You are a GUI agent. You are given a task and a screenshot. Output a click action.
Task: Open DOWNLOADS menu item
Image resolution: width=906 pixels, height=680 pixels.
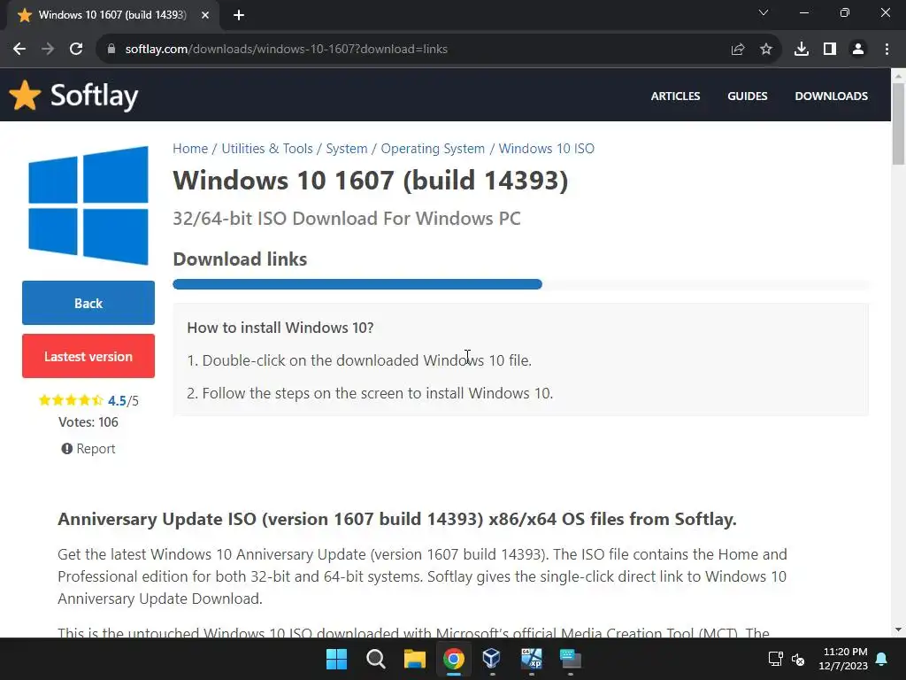pos(831,96)
